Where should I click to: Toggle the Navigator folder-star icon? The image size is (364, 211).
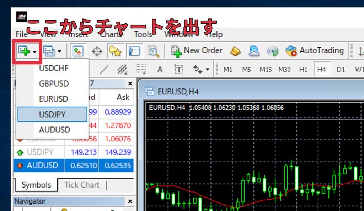[116, 51]
